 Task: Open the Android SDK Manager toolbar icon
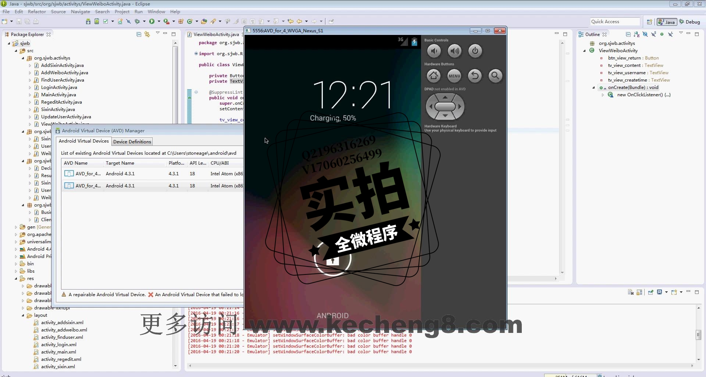(88, 21)
